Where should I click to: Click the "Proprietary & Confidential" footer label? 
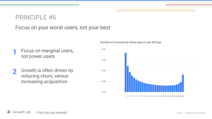point(195,113)
